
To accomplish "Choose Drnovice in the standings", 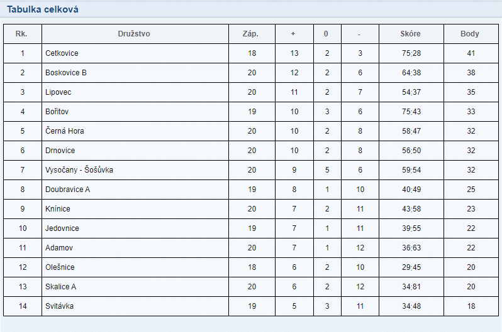I will coord(60,151).
